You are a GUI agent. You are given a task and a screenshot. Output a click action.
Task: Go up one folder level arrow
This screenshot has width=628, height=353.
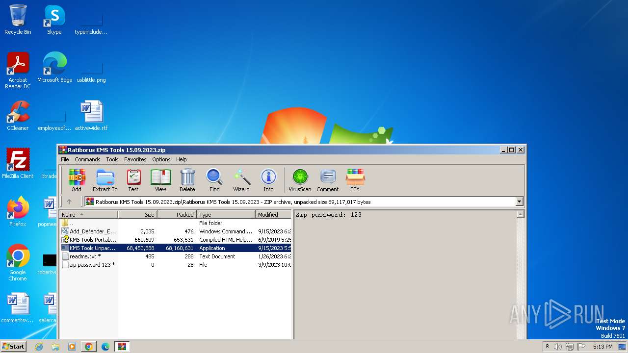click(x=69, y=202)
